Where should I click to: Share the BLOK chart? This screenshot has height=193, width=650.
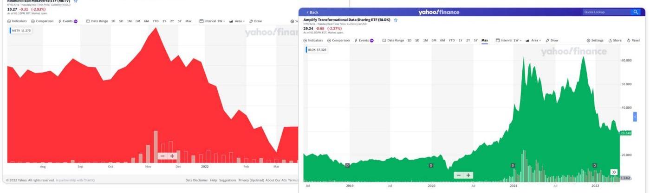coord(615,40)
